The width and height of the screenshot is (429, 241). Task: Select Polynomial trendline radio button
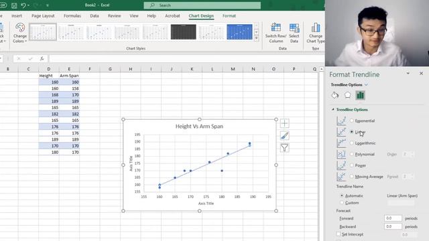(x=352, y=154)
